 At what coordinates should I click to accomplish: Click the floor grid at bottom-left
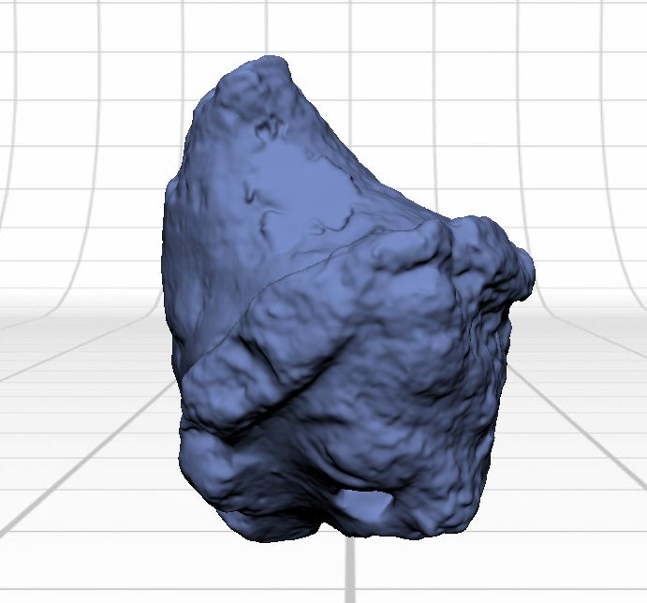pyautogui.click(x=75, y=524)
